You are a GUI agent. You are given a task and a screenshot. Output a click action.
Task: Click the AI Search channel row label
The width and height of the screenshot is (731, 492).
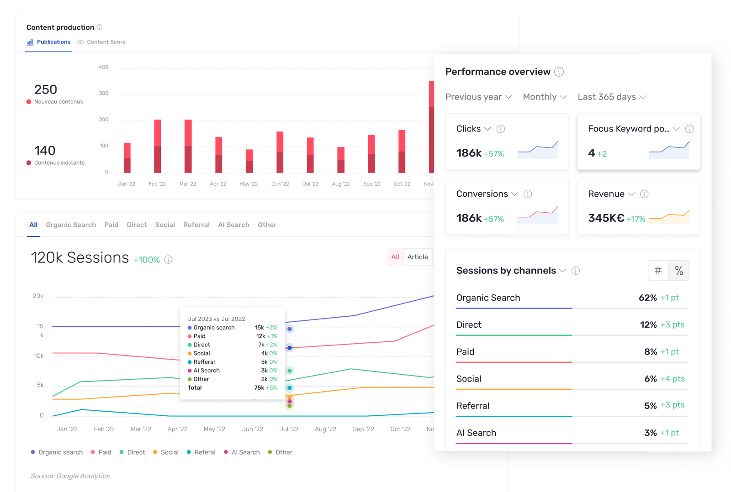[x=476, y=433]
